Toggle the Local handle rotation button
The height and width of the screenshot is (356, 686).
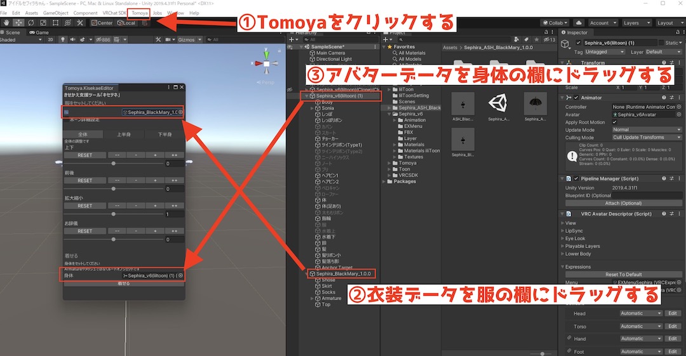pyautogui.click(x=126, y=23)
